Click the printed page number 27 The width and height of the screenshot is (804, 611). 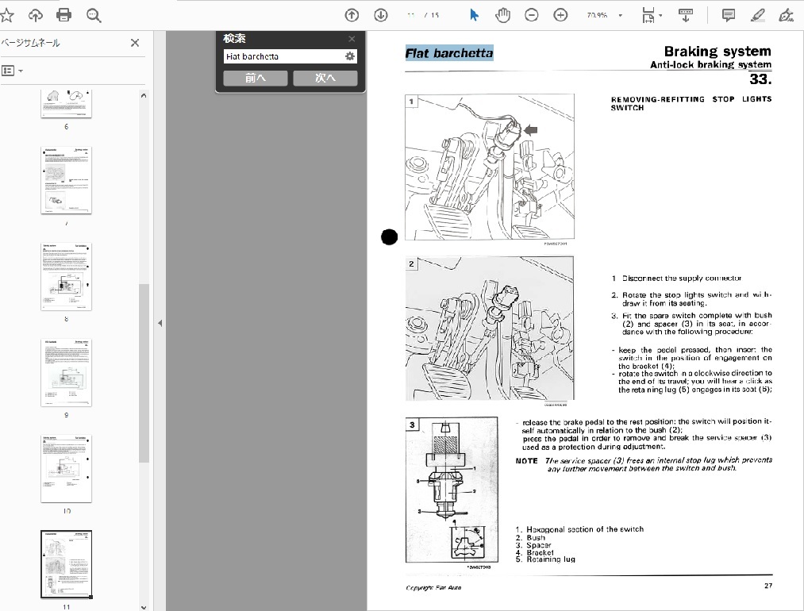tap(768, 586)
